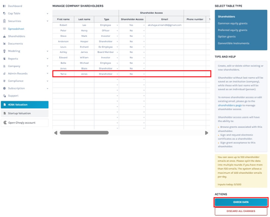Click the type cell 'Board Member'
Screen dimensions: 270x217
pos(106,52)
